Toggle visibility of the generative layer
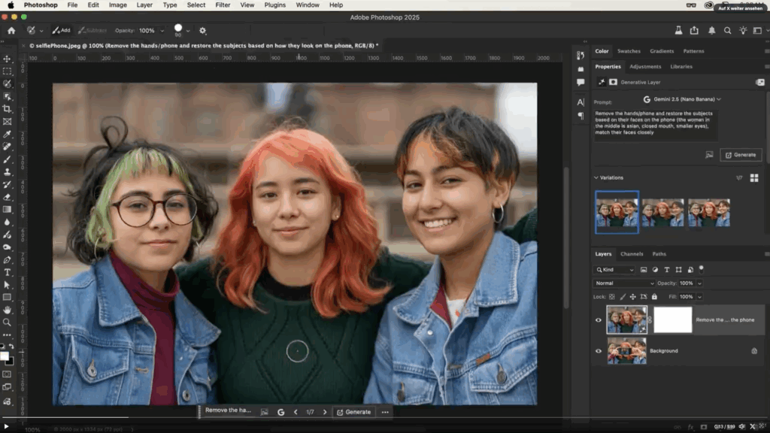The image size is (770, 433). pyautogui.click(x=599, y=320)
